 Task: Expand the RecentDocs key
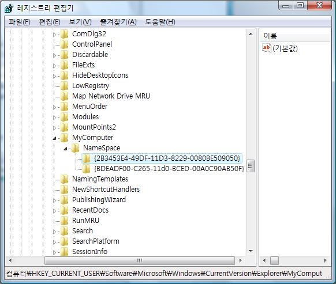54,211
